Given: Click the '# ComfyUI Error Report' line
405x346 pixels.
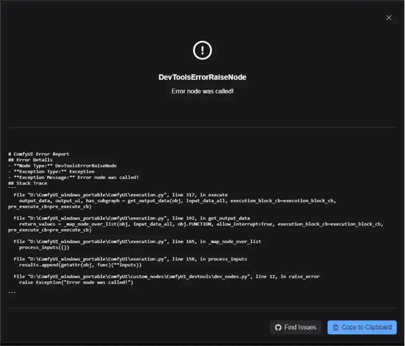Looking at the screenshot, I should 39,154.
